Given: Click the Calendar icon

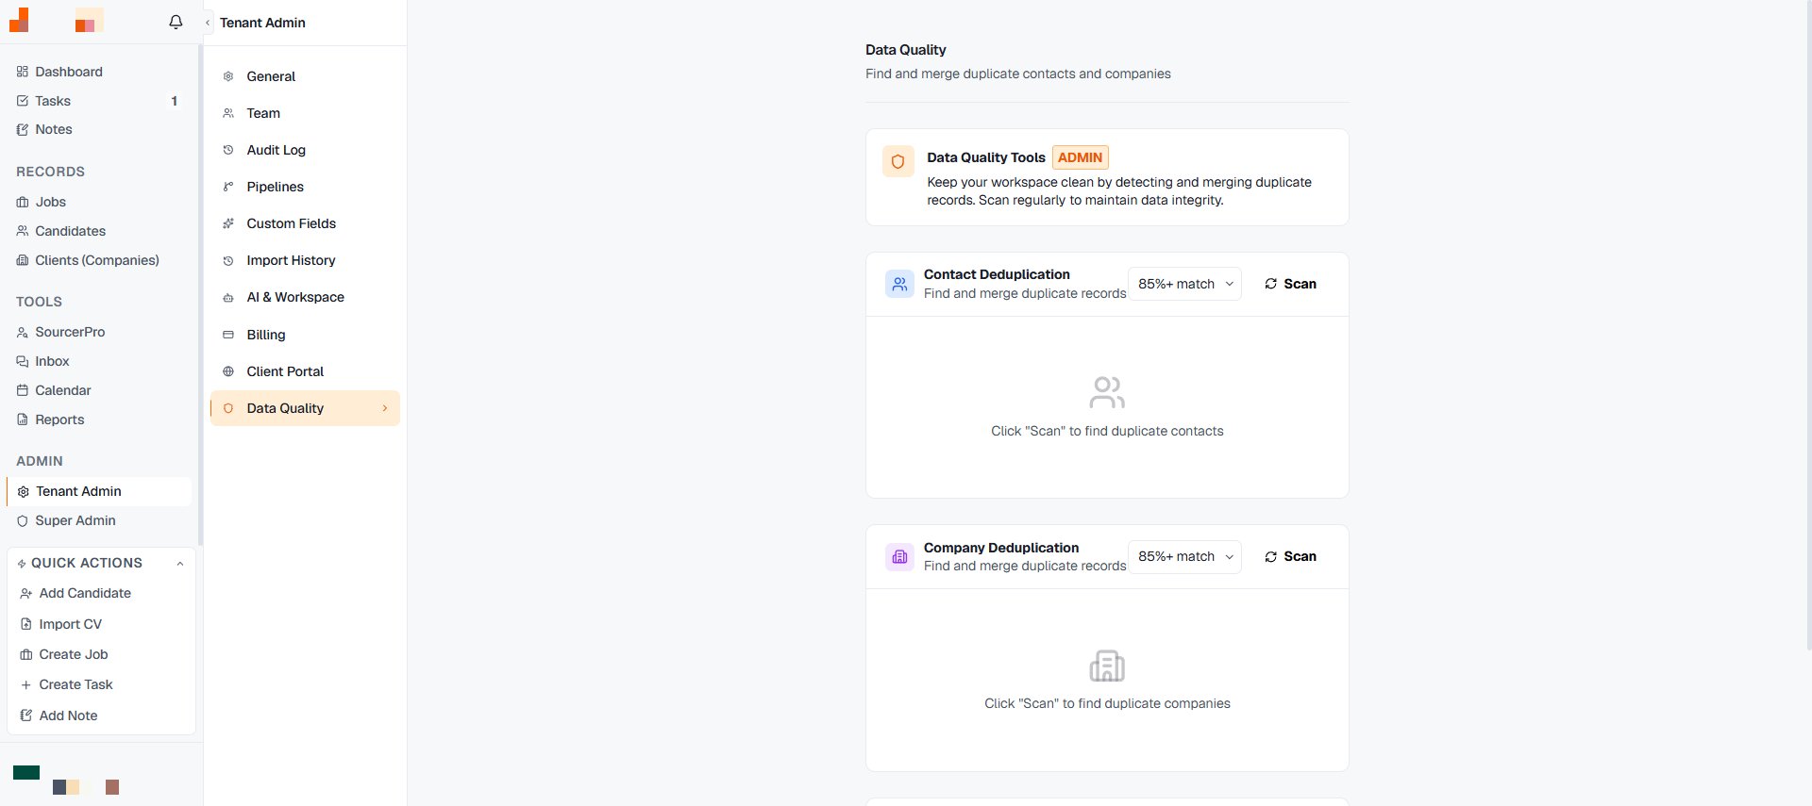Looking at the screenshot, I should point(23,390).
